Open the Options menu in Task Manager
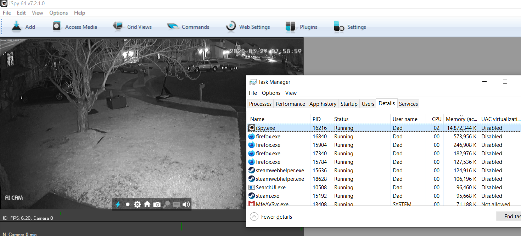 click(271, 93)
